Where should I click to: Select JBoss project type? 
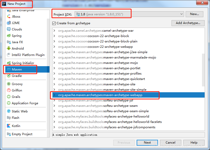click(x=26, y=17)
